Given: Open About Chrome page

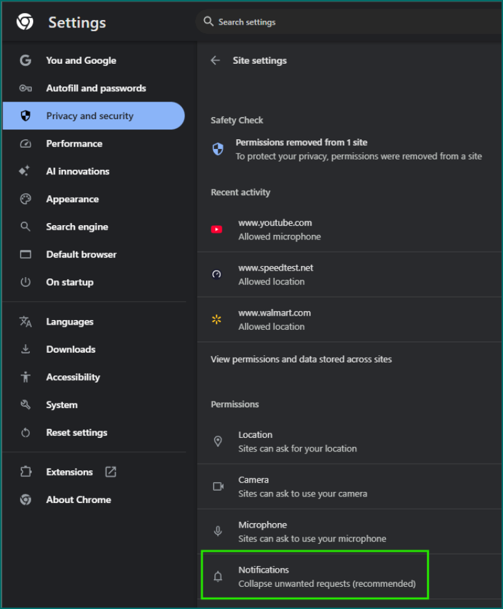Looking at the screenshot, I should click(78, 500).
